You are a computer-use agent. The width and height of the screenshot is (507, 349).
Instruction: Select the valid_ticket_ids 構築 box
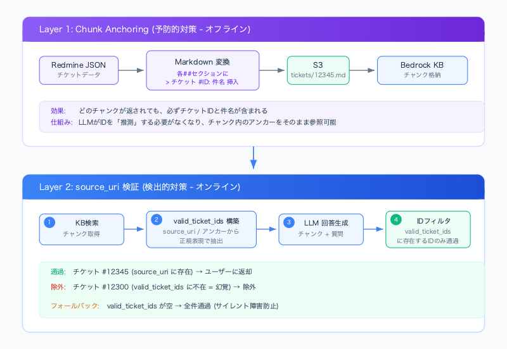202,229
